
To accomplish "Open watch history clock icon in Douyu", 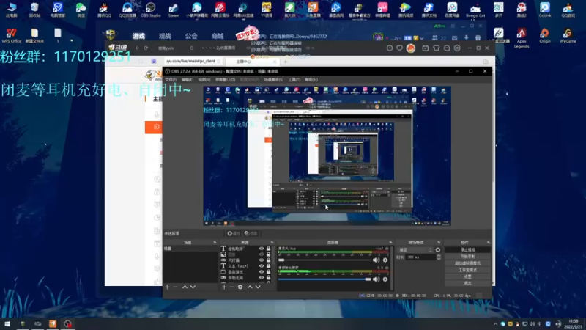I will [x=390, y=48].
